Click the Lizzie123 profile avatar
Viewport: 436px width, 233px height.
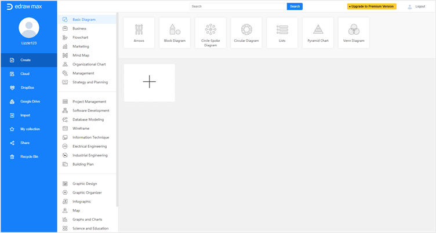29,28
